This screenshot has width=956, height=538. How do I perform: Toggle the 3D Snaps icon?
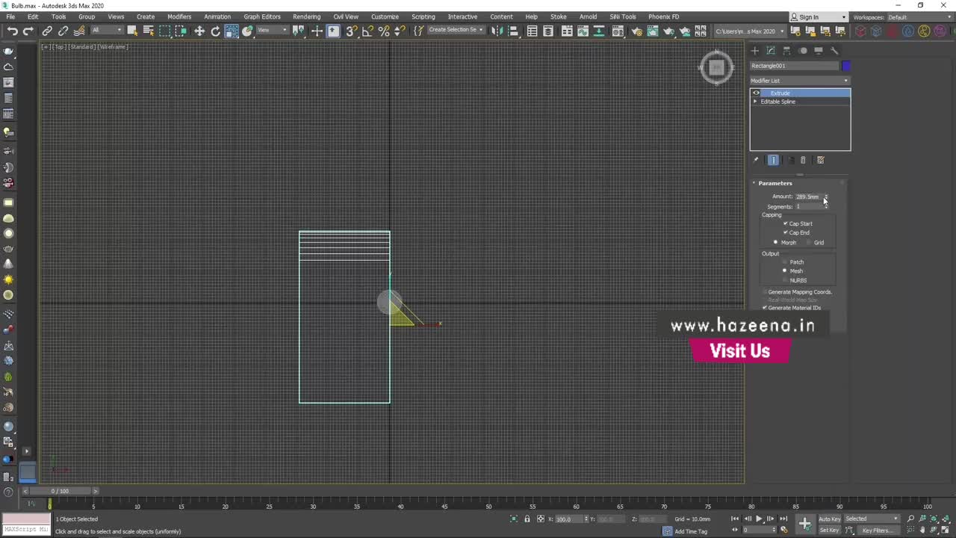tap(351, 31)
